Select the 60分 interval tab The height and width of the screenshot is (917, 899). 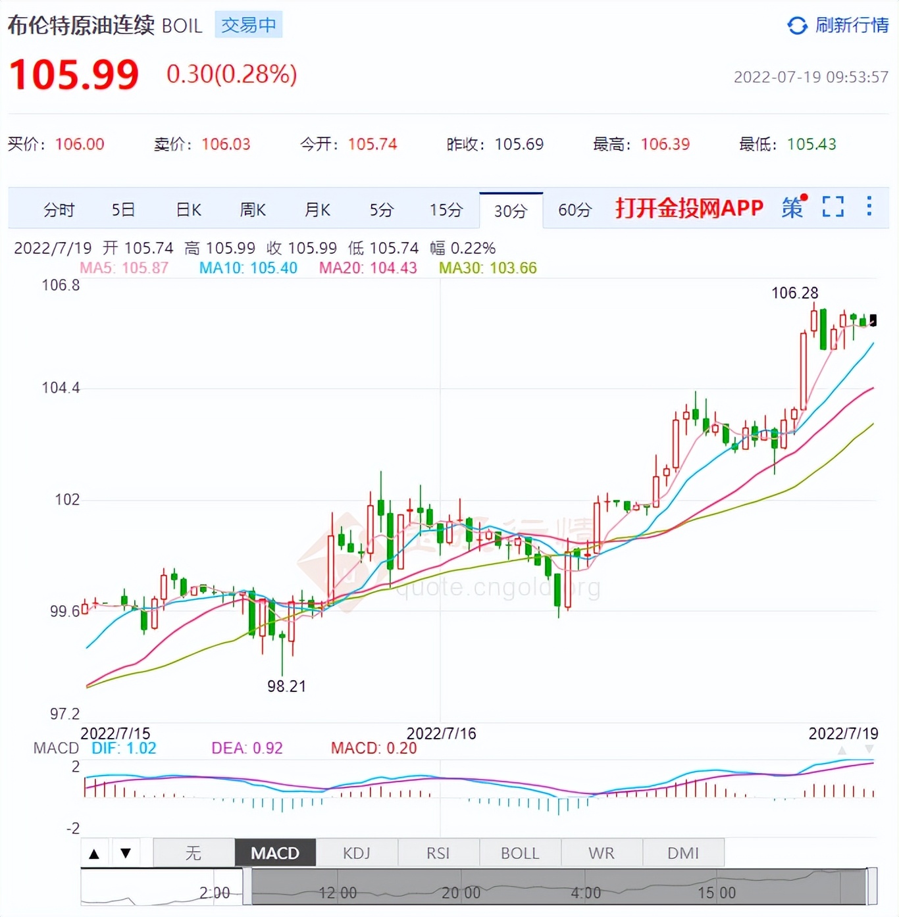(x=575, y=210)
